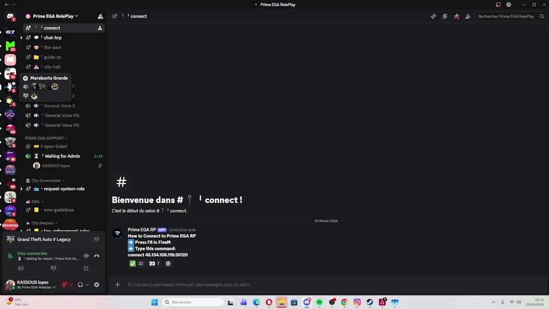Select Waiting for Admin voice channel
Screen dimensions: 549x309
pyautogui.click(x=63, y=156)
